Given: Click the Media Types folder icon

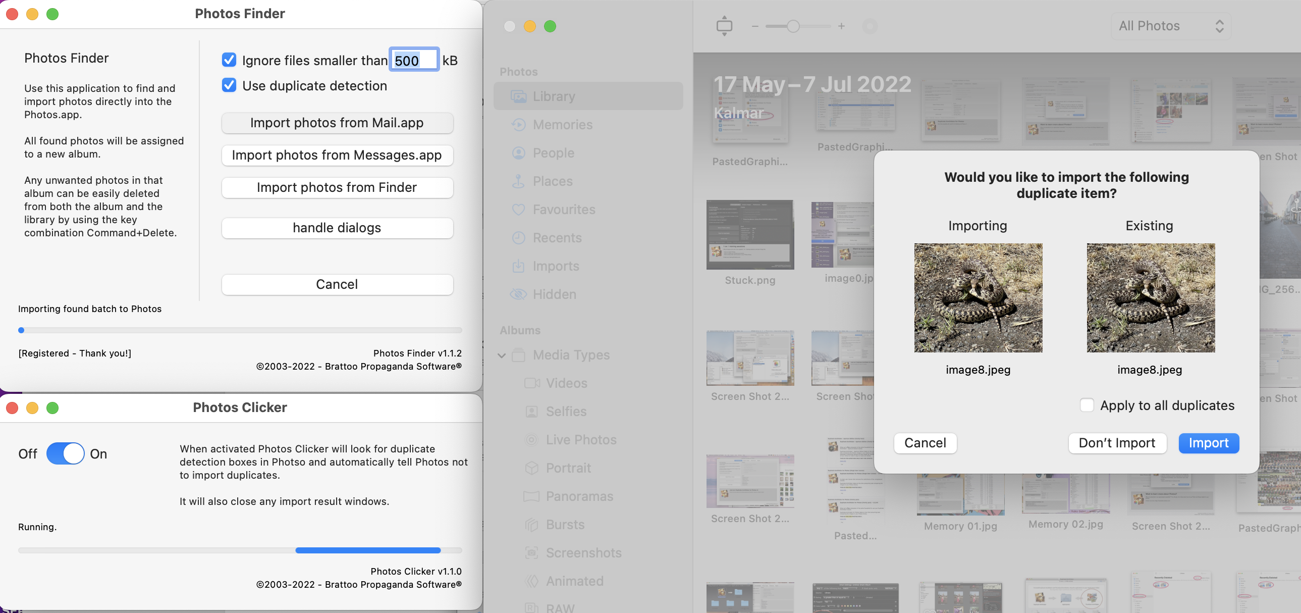Looking at the screenshot, I should click(518, 355).
